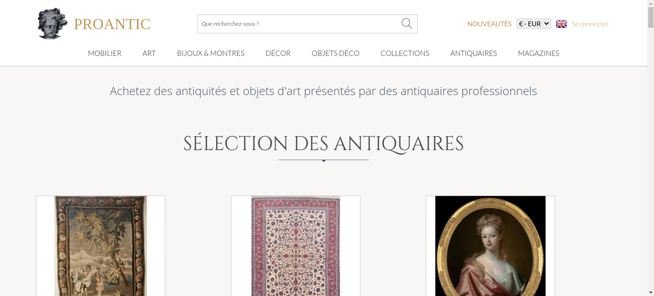Click the PROANTIC gold text wordmark
This screenshot has height=296, width=654.
[x=112, y=24]
